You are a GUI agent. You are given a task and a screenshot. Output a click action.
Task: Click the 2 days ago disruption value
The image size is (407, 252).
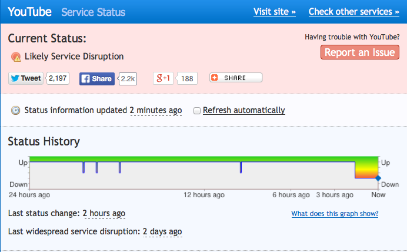pos(162,232)
